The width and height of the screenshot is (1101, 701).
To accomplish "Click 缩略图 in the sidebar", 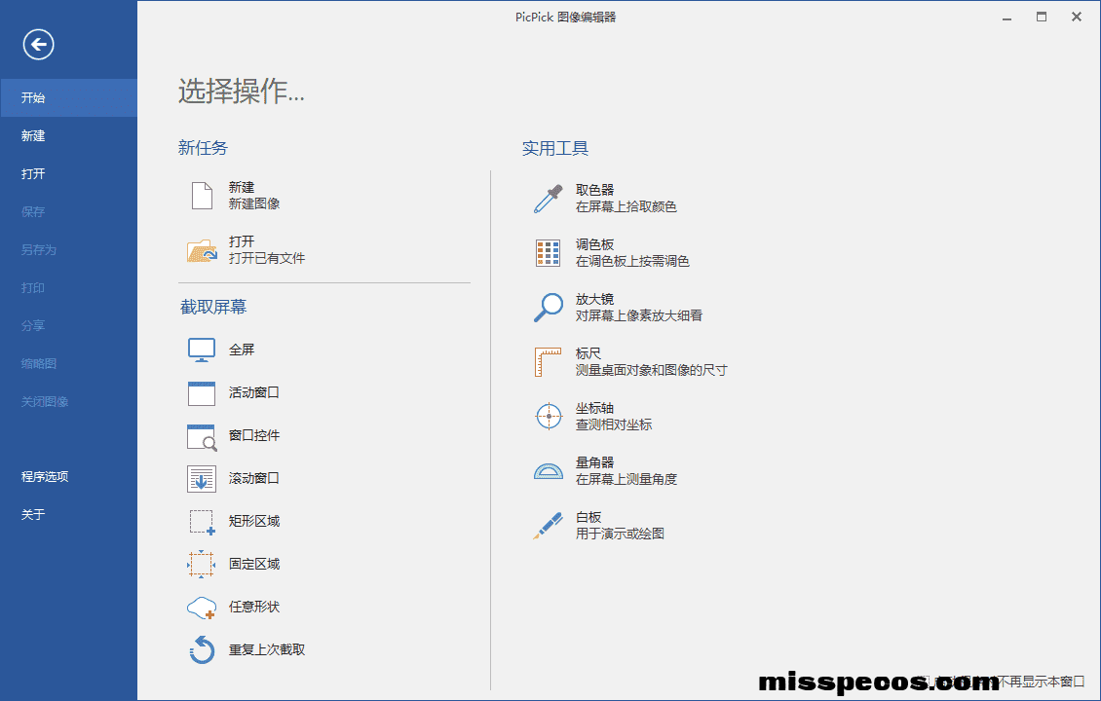I will 69,363.
